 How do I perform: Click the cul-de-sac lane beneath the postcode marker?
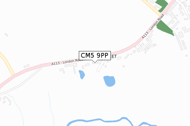pos(100,66)
